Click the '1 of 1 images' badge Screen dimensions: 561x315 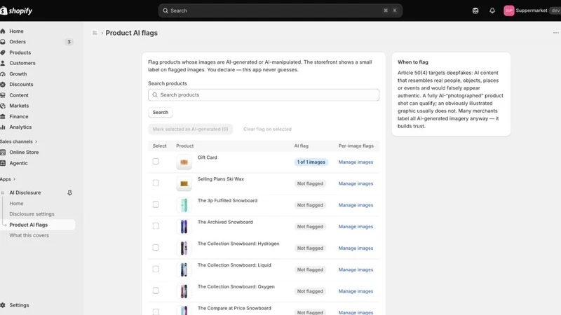pos(311,162)
